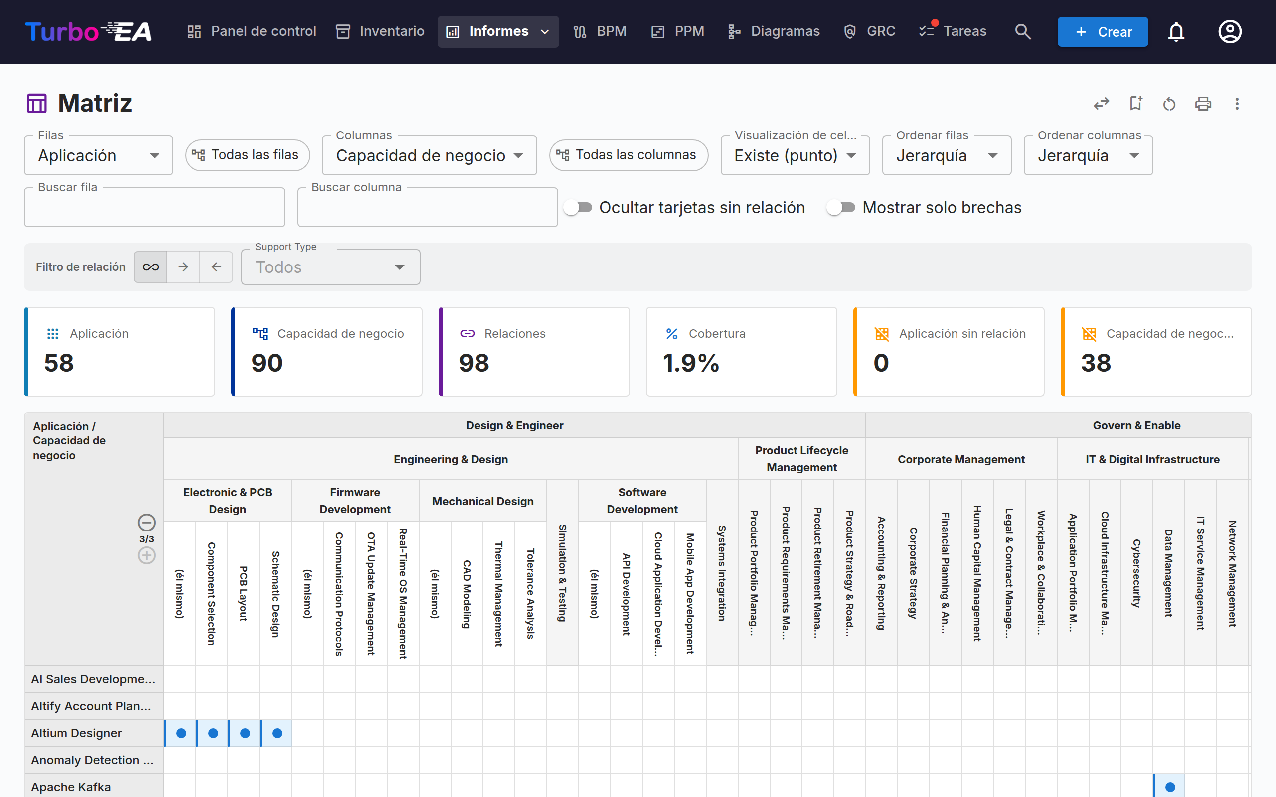1276x797 pixels.
Task: Collapse column hierarchy level minus icon
Action: (146, 523)
